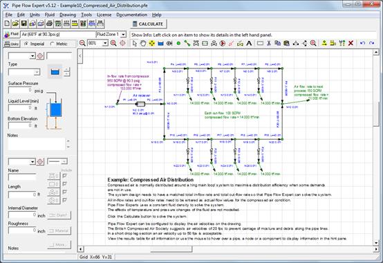Select the Add Text letter A tool
This screenshot has height=263, width=383.
249,44
